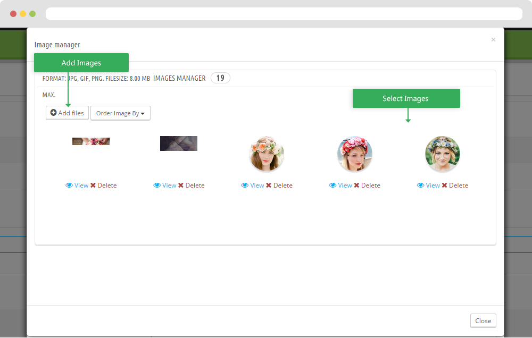Viewport: 532px width, 338px height.
Task: Click the Add files button
Action: 67,113
